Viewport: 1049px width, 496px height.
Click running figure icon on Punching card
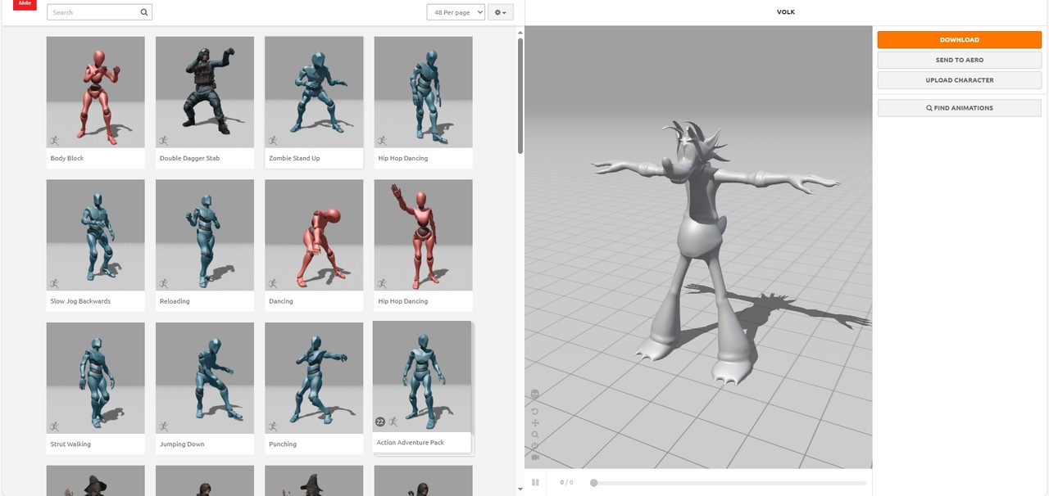272,426
